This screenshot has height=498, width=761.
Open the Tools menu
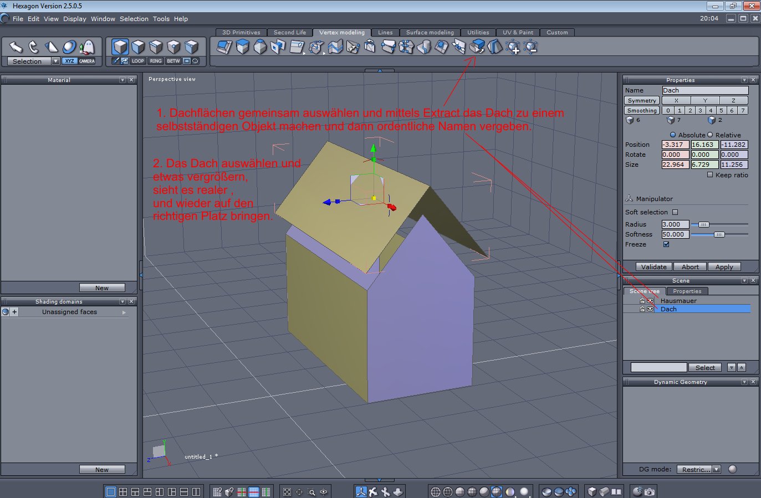pyautogui.click(x=161, y=19)
